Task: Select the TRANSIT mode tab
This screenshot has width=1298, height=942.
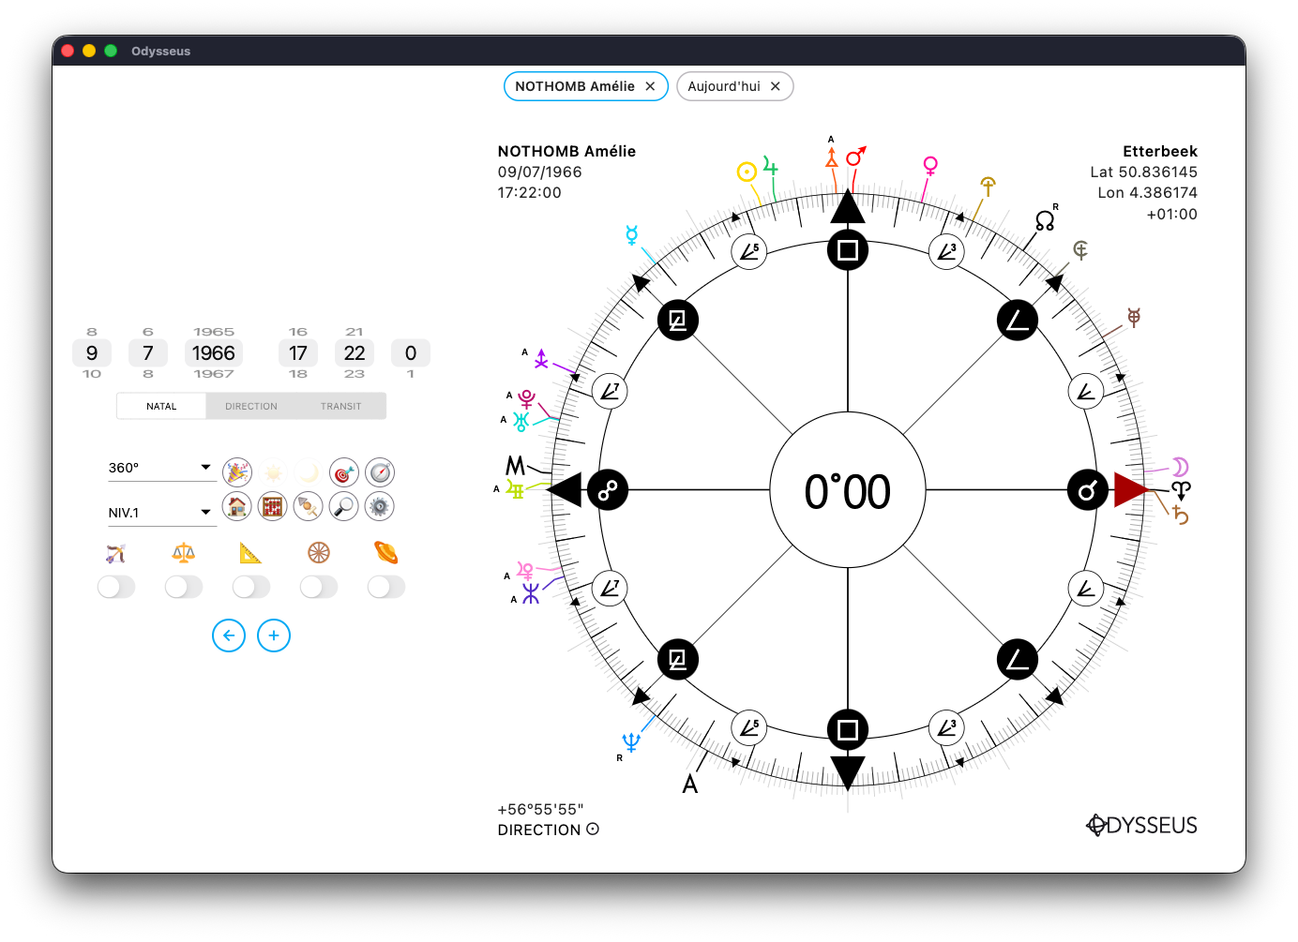Action: pos(340,407)
